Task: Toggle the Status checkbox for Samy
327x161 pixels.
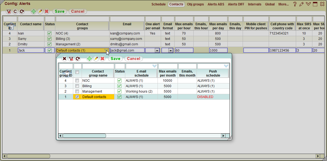Action: 50,39
